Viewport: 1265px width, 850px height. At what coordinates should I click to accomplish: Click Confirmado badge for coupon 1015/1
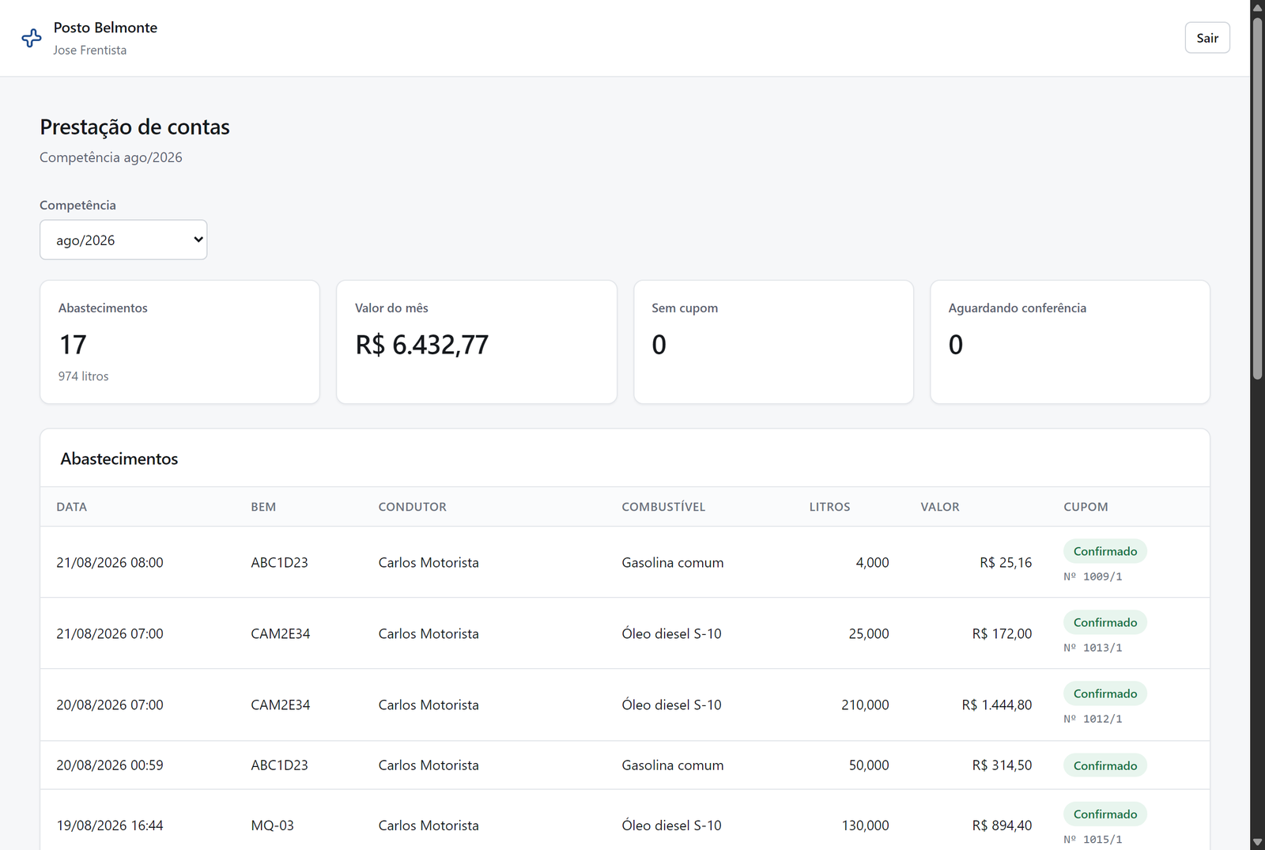[1105, 814]
